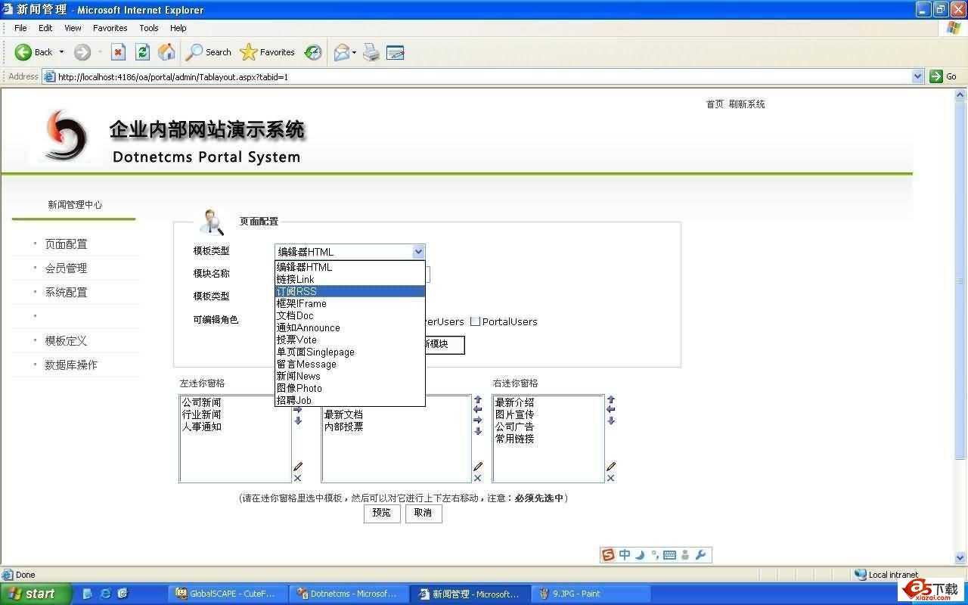Open 页面配置 in the left sidebar
The height and width of the screenshot is (605, 968).
coord(66,244)
